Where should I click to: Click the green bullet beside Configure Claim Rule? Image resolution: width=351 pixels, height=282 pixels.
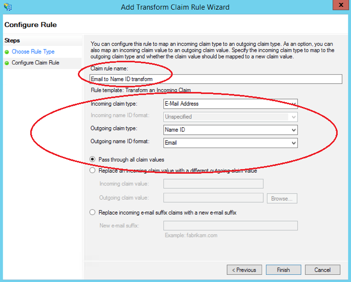7,63
